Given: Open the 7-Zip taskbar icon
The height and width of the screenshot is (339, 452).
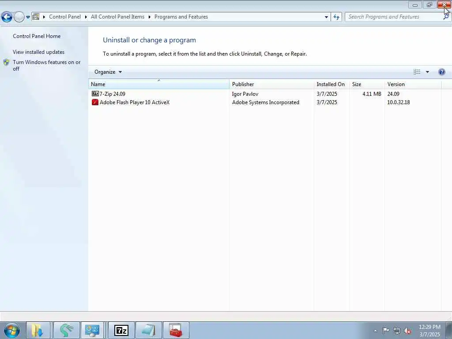Looking at the screenshot, I should coord(121,330).
